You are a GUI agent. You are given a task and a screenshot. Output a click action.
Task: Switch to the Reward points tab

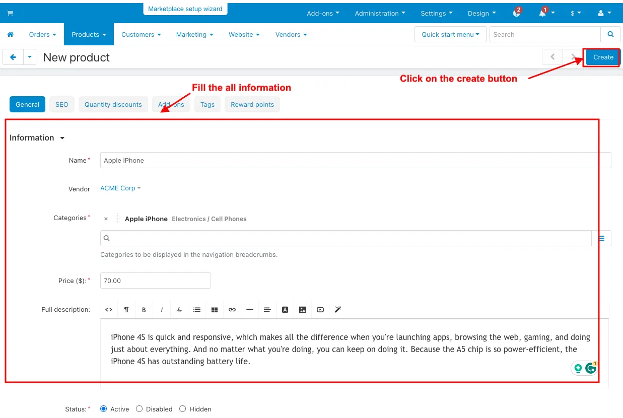point(252,104)
